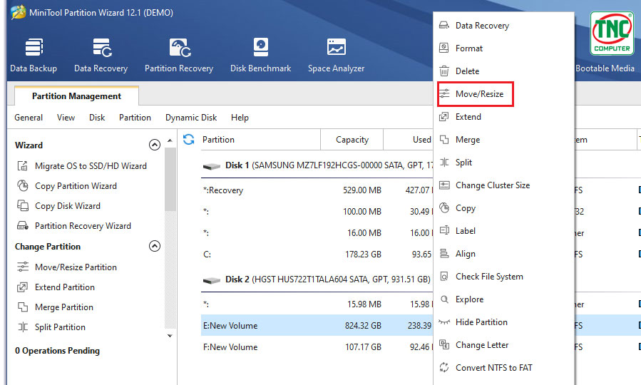Open Space Analyzer
This screenshot has width=641, height=385.
click(x=336, y=56)
